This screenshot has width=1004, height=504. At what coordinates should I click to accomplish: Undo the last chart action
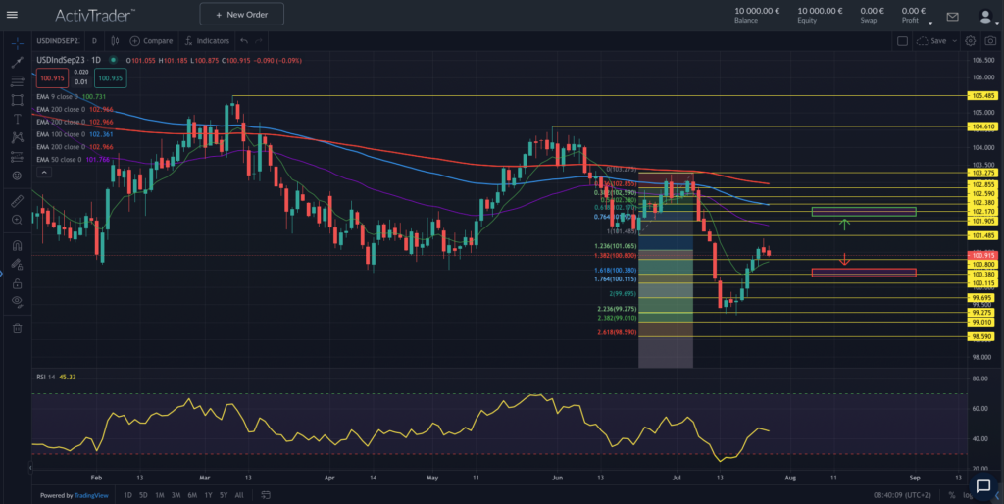pos(244,41)
